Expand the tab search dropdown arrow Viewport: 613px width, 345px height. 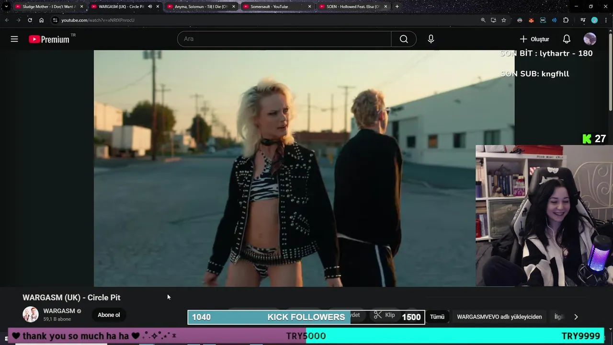tap(6, 7)
